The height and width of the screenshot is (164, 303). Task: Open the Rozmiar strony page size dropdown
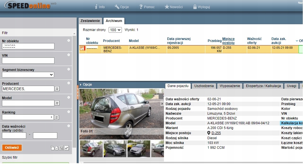115,30
